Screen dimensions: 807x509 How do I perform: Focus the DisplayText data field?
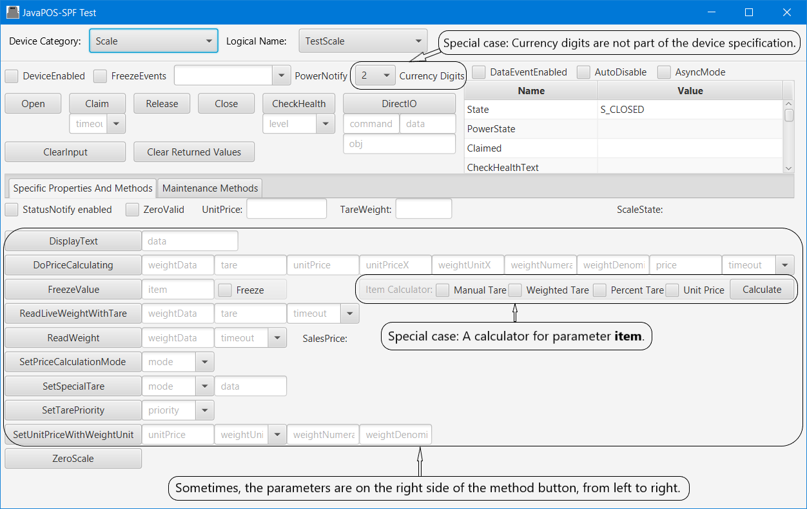190,241
